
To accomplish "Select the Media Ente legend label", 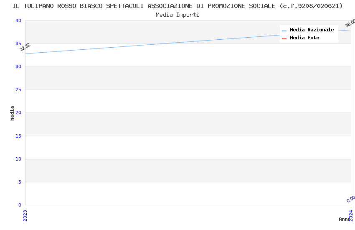I will 304,38.
